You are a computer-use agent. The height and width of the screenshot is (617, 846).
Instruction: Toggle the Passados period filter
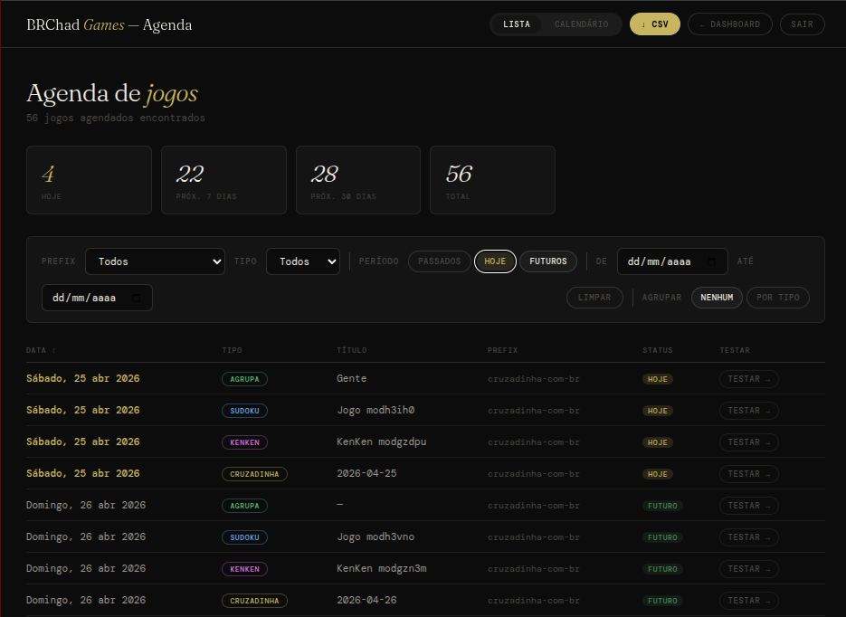pos(440,261)
